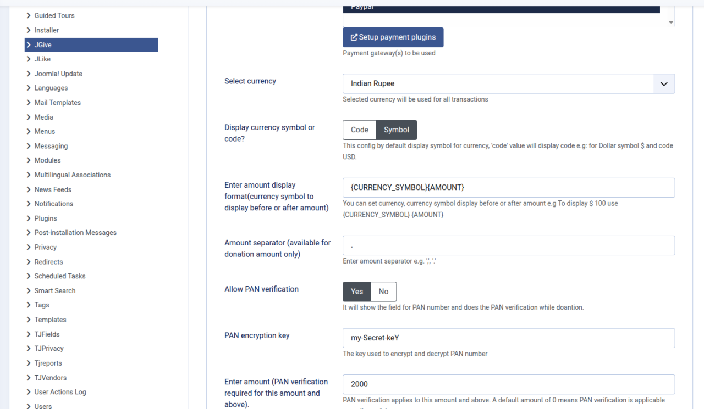Open the Select currency dropdown
Image resolution: width=704 pixels, height=409 pixels.
tap(508, 84)
